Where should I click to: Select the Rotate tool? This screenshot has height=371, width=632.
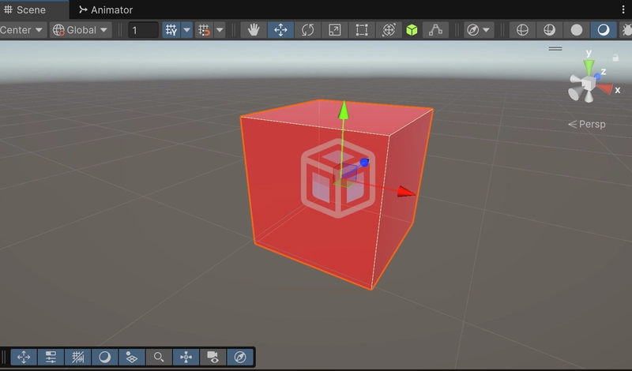click(x=307, y=30)
